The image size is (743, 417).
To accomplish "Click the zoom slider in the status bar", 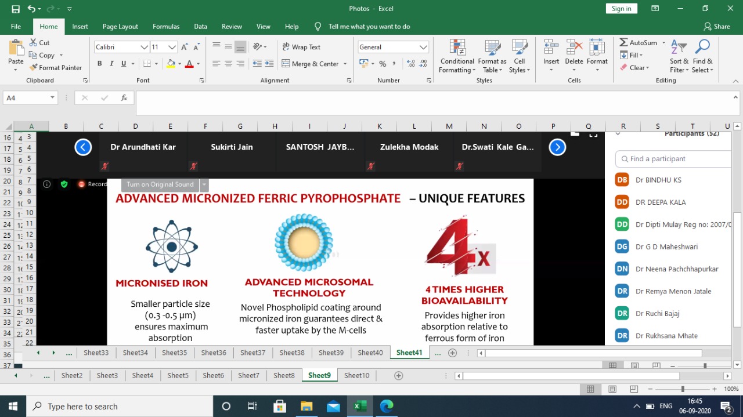I will click(x=683, y=389).
